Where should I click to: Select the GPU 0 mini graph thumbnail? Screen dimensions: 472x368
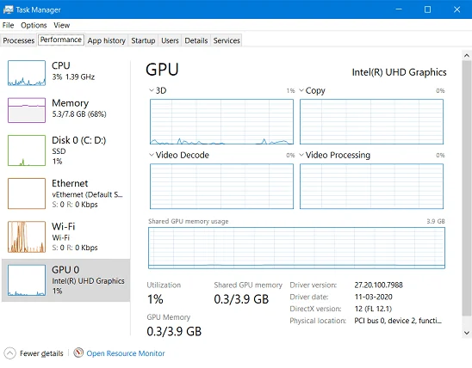27,280
